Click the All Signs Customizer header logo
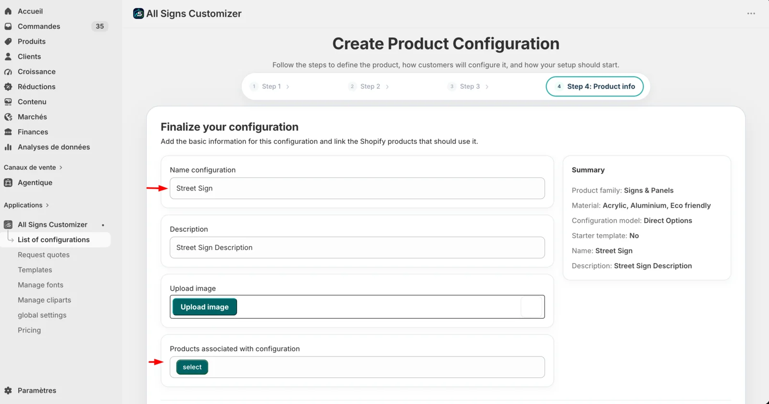 [138, 13]
